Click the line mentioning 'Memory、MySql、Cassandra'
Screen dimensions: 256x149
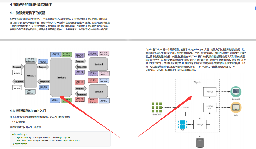pyautogui.click(x=171, y=70)
